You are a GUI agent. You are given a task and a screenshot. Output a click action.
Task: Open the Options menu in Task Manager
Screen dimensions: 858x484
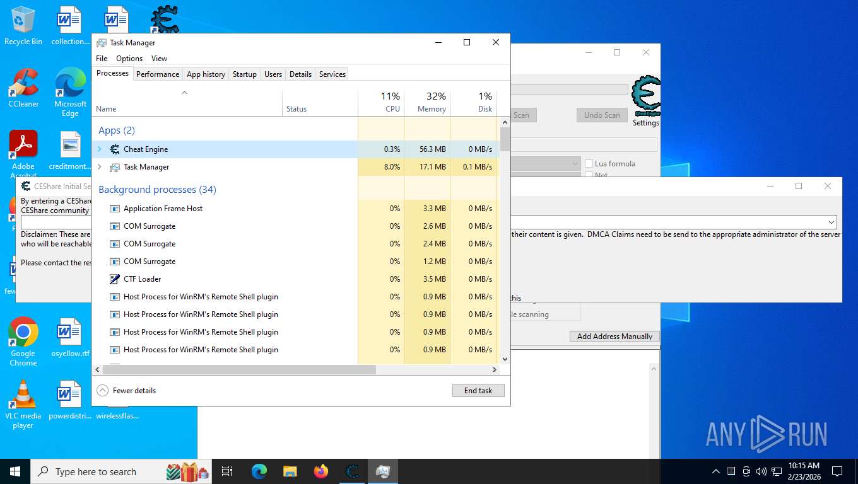[x=129, y=59]
